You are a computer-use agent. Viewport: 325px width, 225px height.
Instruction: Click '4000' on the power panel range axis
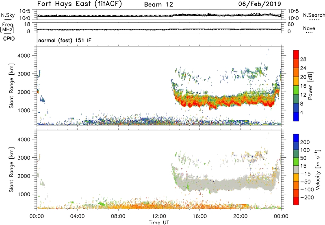point(24,56)
